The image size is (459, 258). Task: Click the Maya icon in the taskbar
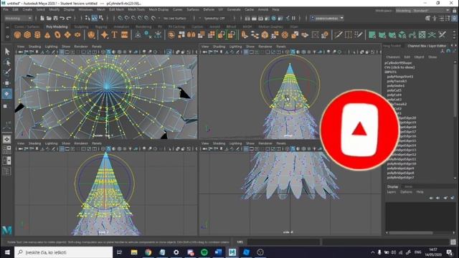(232, 252)
